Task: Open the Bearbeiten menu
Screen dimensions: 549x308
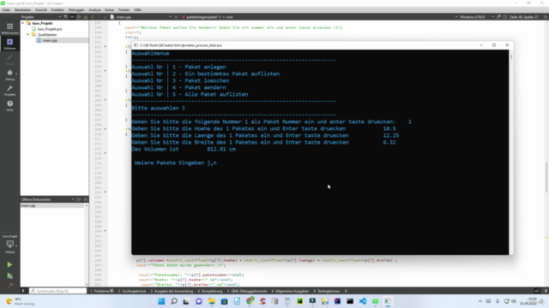Action: click(x=23, y=10)
